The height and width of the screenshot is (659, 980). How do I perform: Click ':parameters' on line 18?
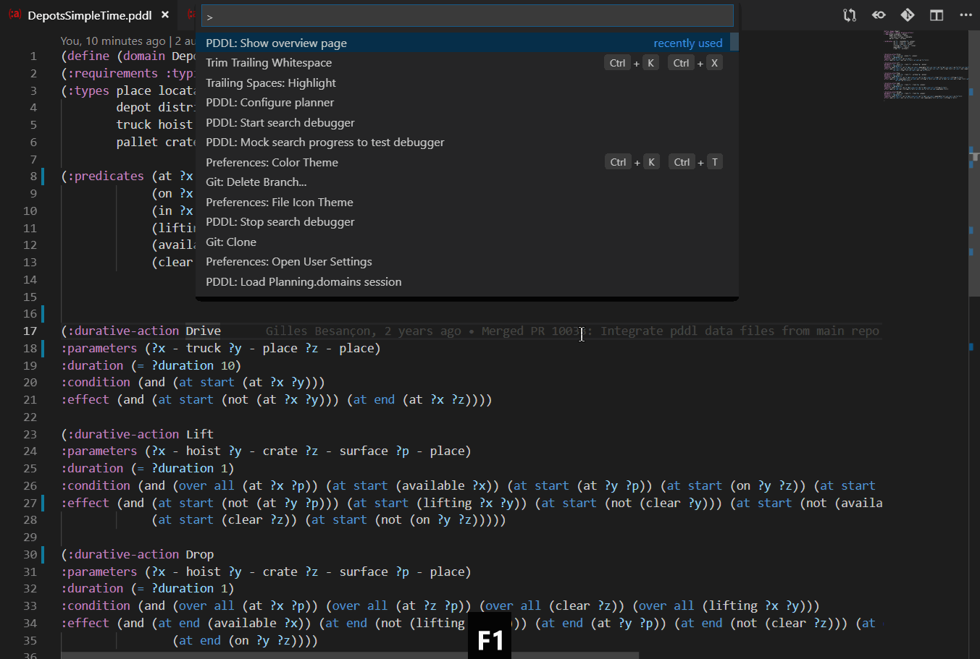coord(99,348)
